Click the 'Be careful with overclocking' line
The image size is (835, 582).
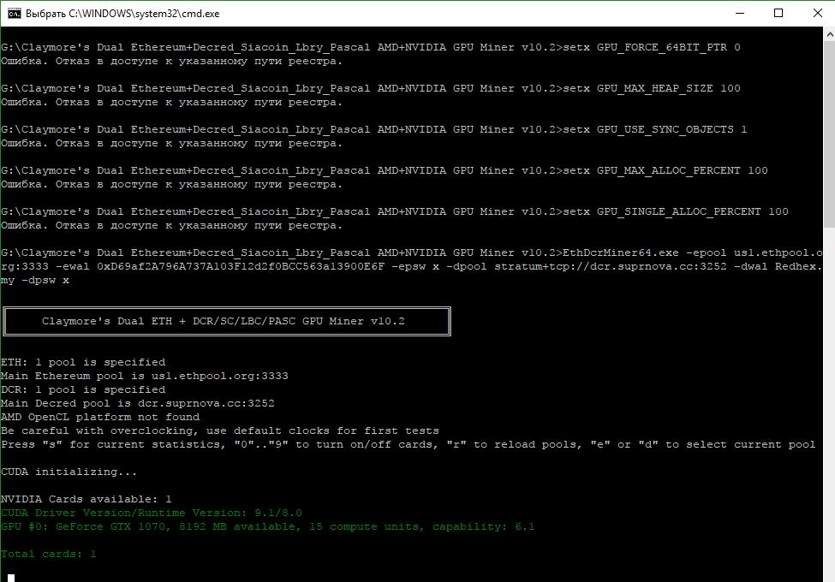pyautogui.click(x=220, y=431)
